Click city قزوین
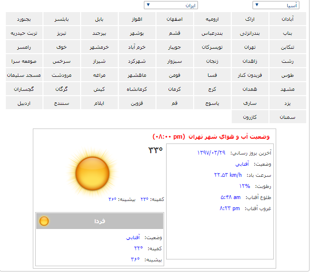310x272 pixels. [137, 103]
